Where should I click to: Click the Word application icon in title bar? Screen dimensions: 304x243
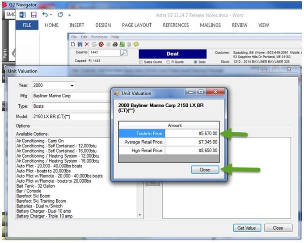pos(22,15)
